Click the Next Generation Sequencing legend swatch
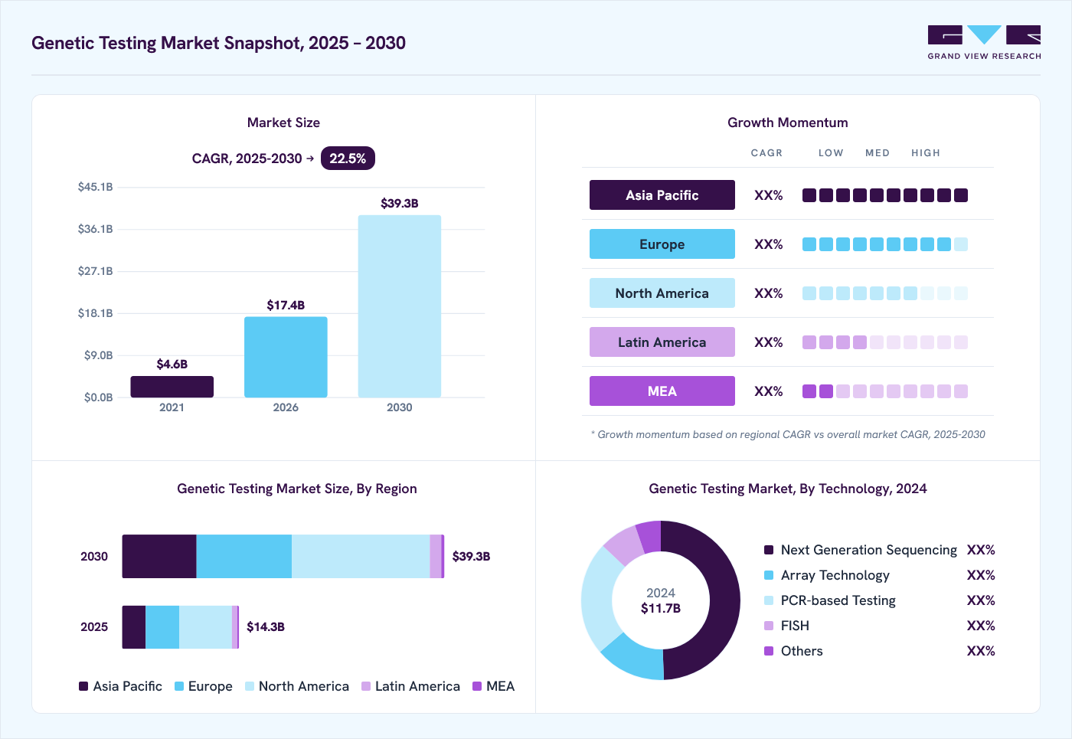1072x739 pixels. coord(769,550)
